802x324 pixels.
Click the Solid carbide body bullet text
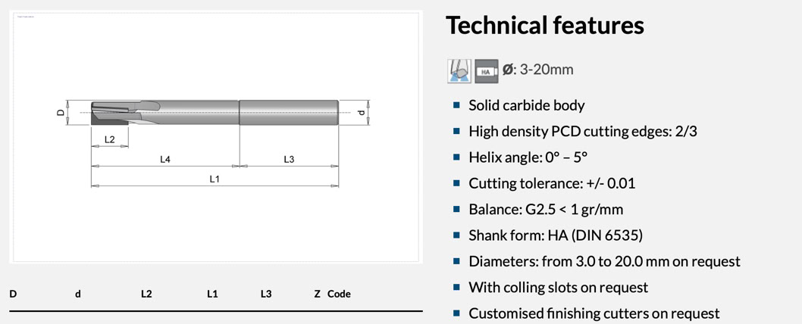pyautogui.click(x=527, y=105)
